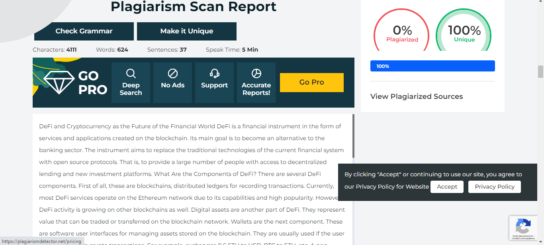This screenshot has width=544, height=245.
Task: Click the 0% Plagiarized circle
Action: (x=402, y=30)
